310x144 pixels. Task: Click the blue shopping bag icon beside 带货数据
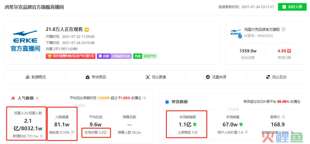point(167,102)
